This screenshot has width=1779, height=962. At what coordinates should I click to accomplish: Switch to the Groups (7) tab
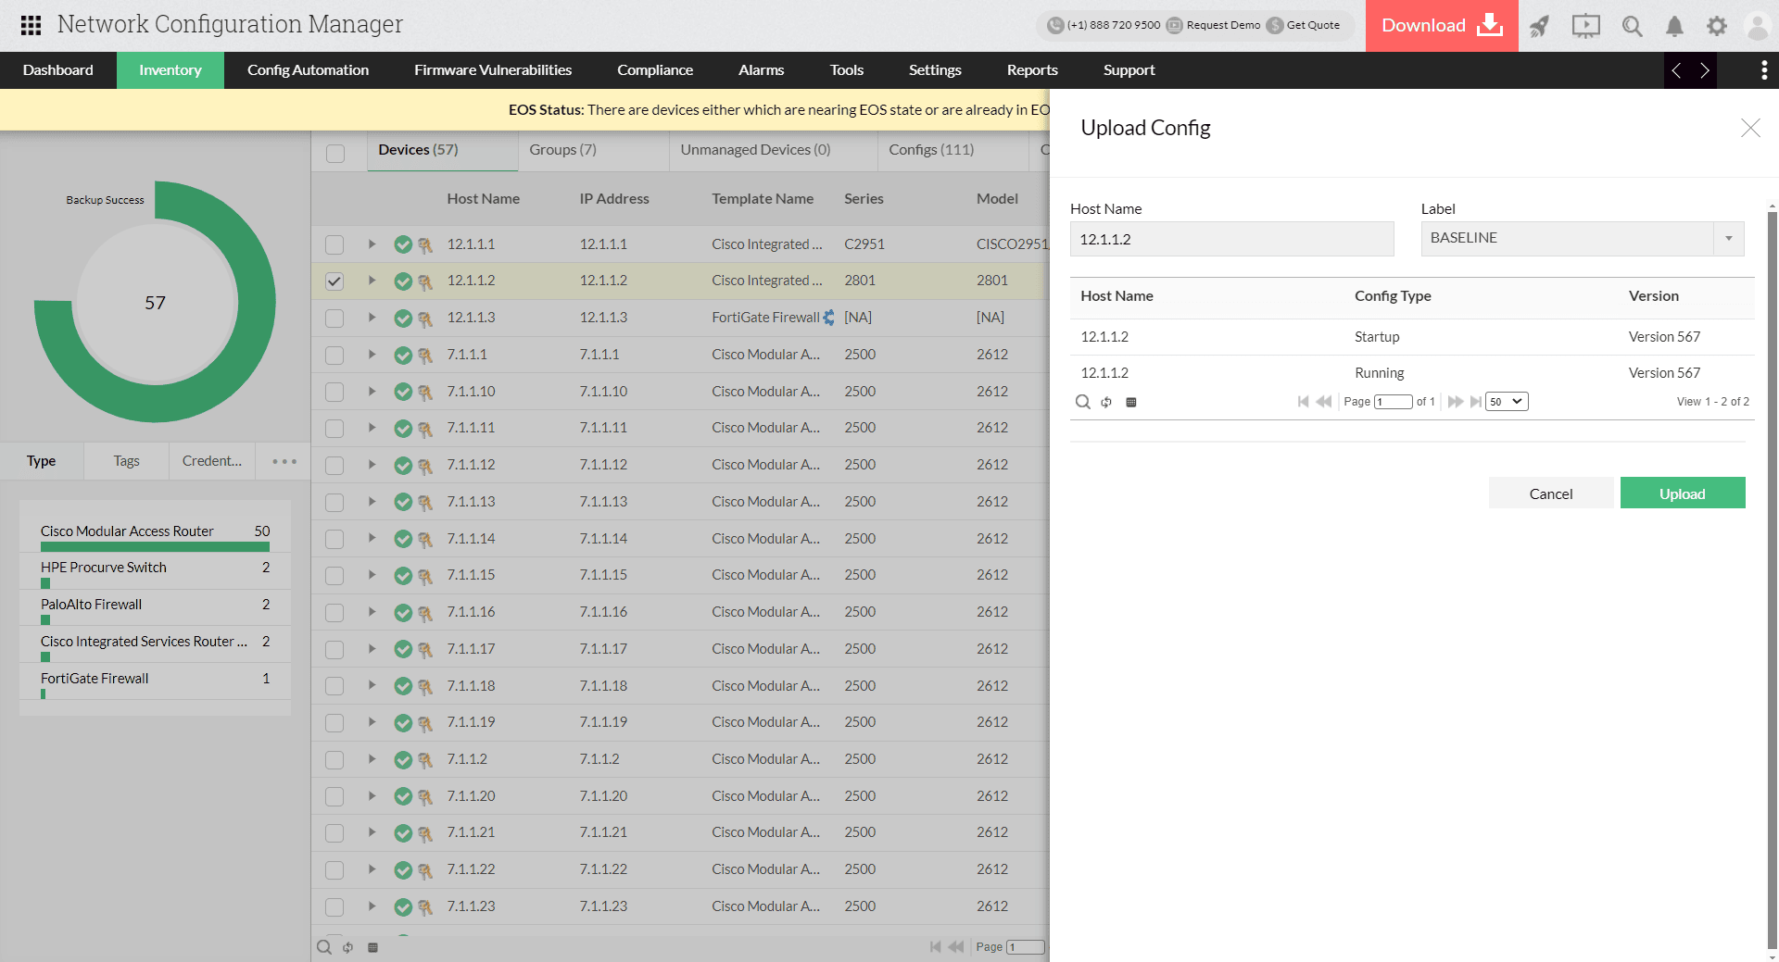[x=561, y=149]
